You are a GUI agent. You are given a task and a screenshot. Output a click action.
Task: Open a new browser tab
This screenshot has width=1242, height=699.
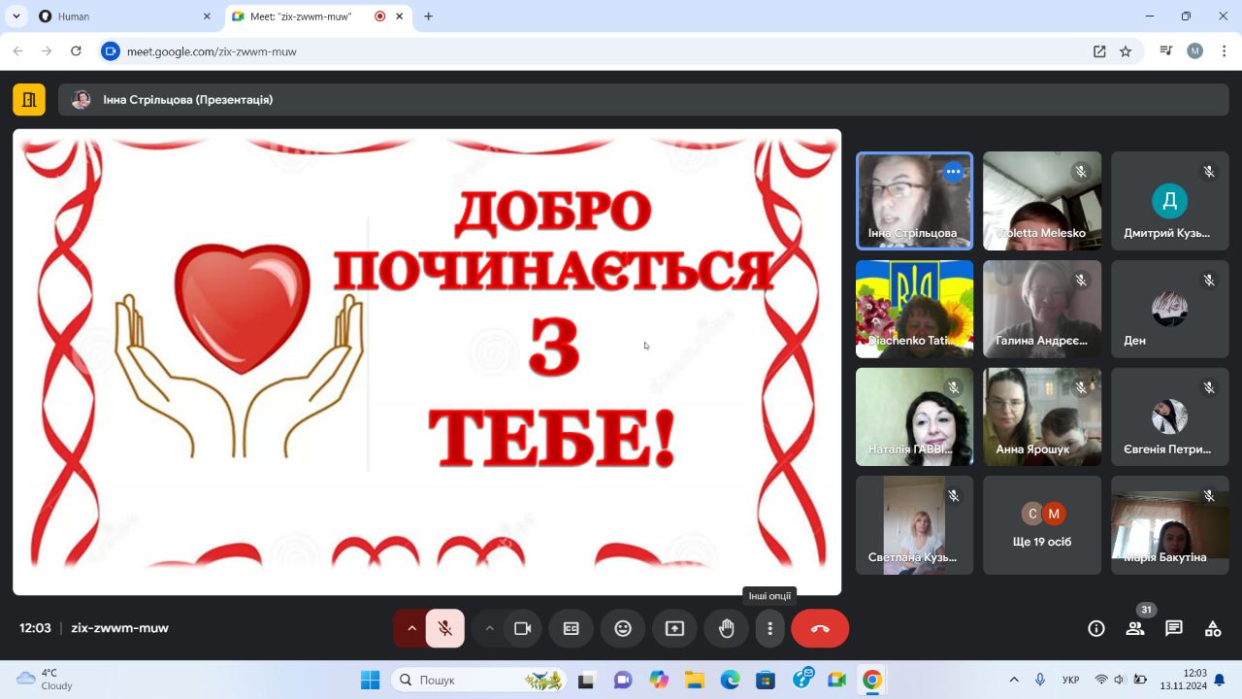point(428,17)
